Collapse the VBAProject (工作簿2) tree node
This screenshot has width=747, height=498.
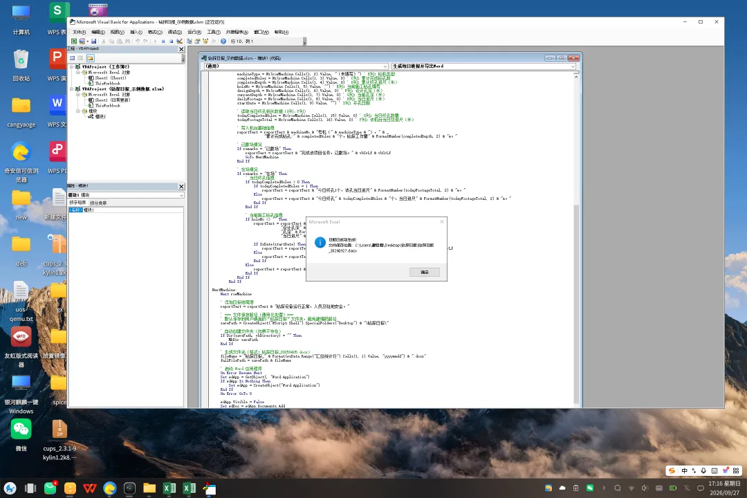pos(71,66)
